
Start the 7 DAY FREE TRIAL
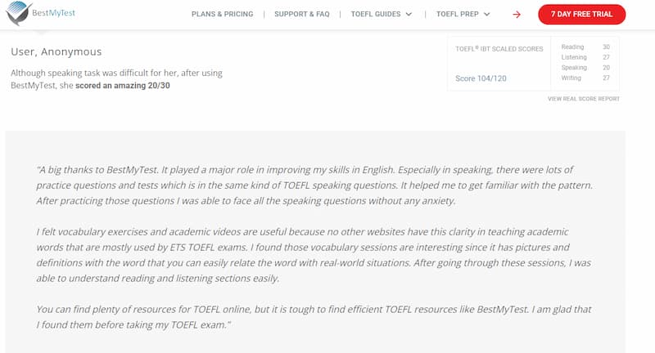(x=582, y=14)
